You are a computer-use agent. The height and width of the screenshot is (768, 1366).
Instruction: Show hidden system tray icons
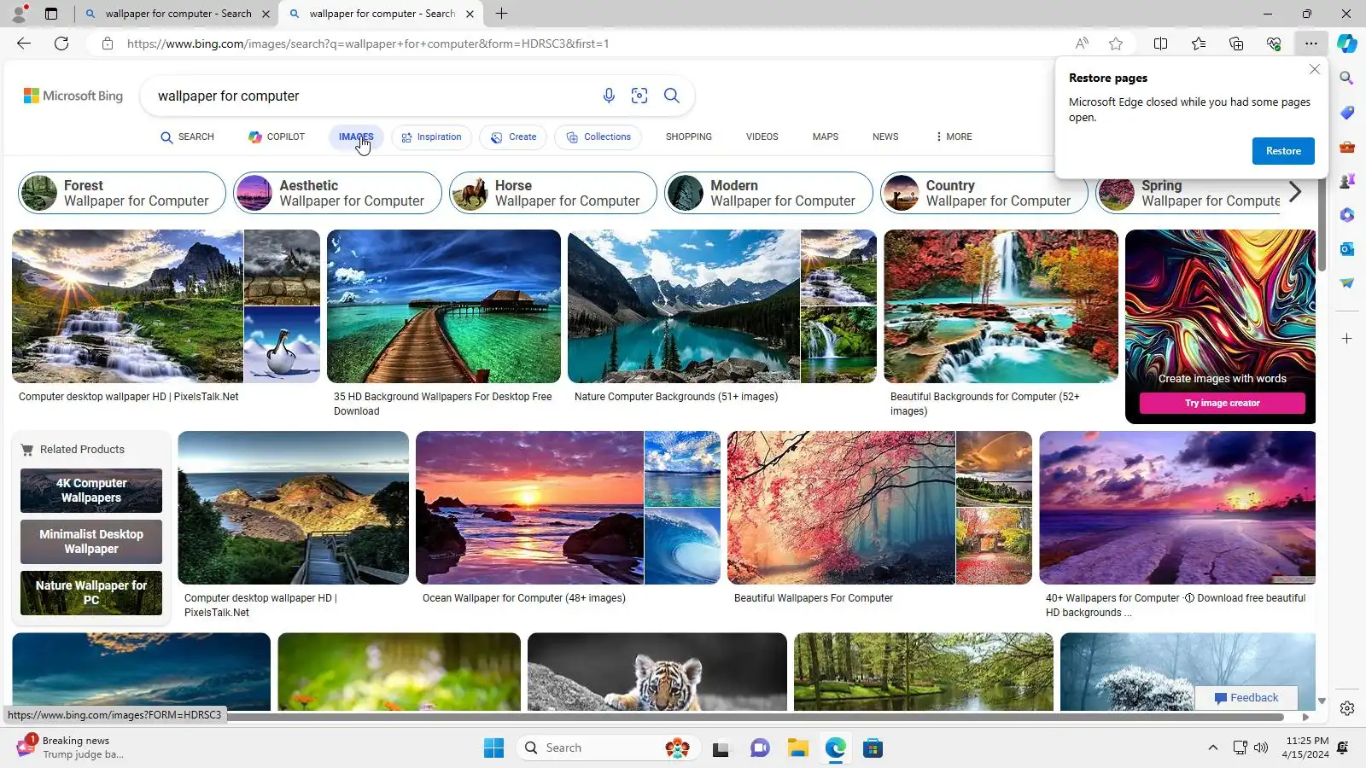pyautogui.click(x=1212, y=748)
